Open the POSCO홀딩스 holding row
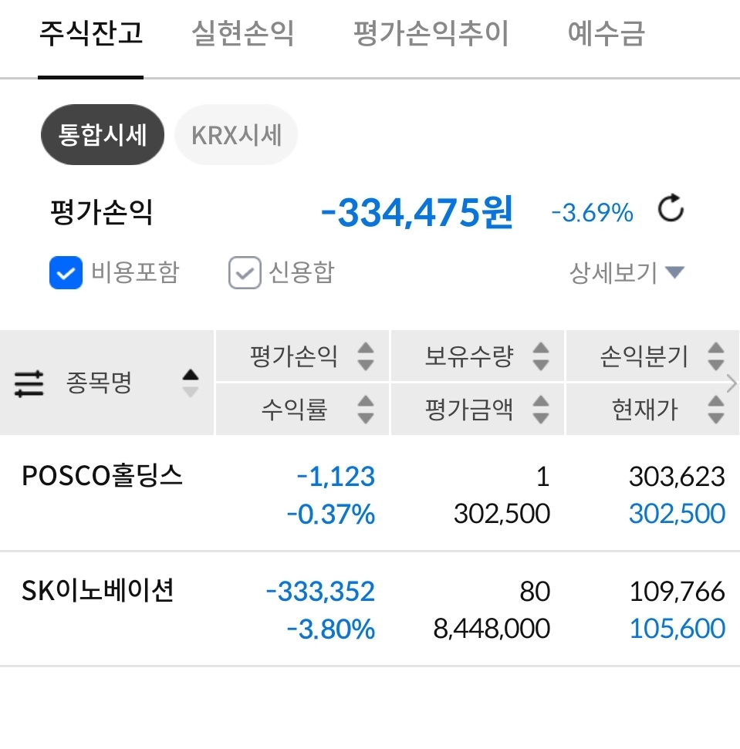This screenshot has height=749, width=740. click(370, 494)
